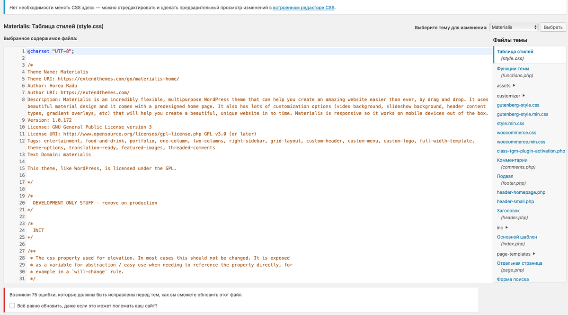Check 'Всё равно обновить' checkbox
This screenshot has height=315, width=568.
[x=12, y=306]
